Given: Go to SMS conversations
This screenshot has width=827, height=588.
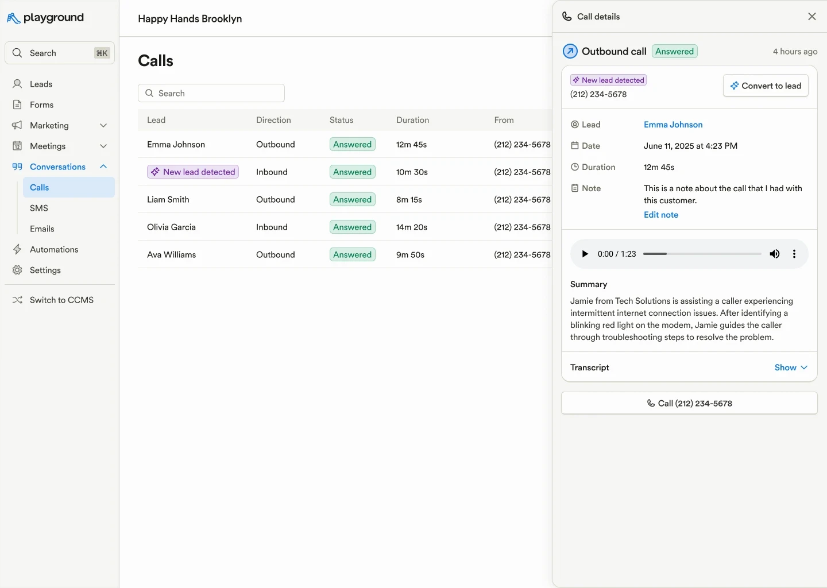Looking at the screenshot, I should [x=69, y=208].
